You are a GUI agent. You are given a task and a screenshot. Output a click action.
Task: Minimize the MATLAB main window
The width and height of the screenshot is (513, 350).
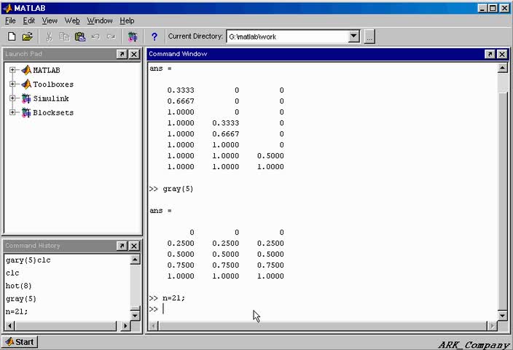click(x=482, y=8)
